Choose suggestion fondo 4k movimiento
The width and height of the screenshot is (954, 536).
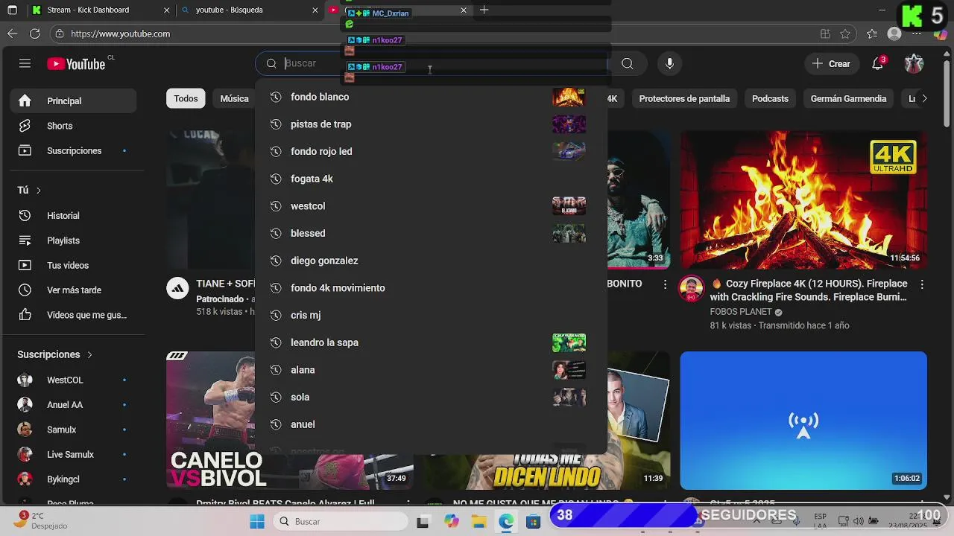pyautogui.click(x=431, y=288)
